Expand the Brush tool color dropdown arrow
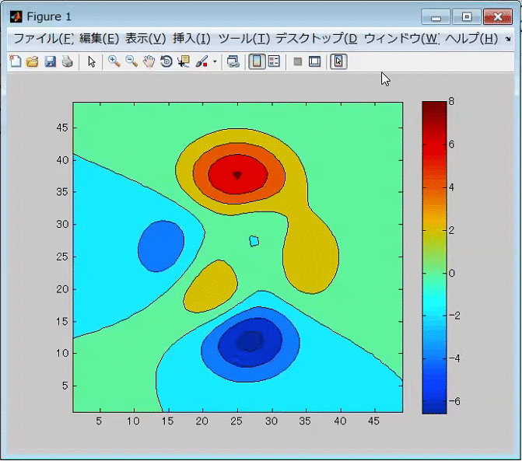 click(x=215, y=62)
